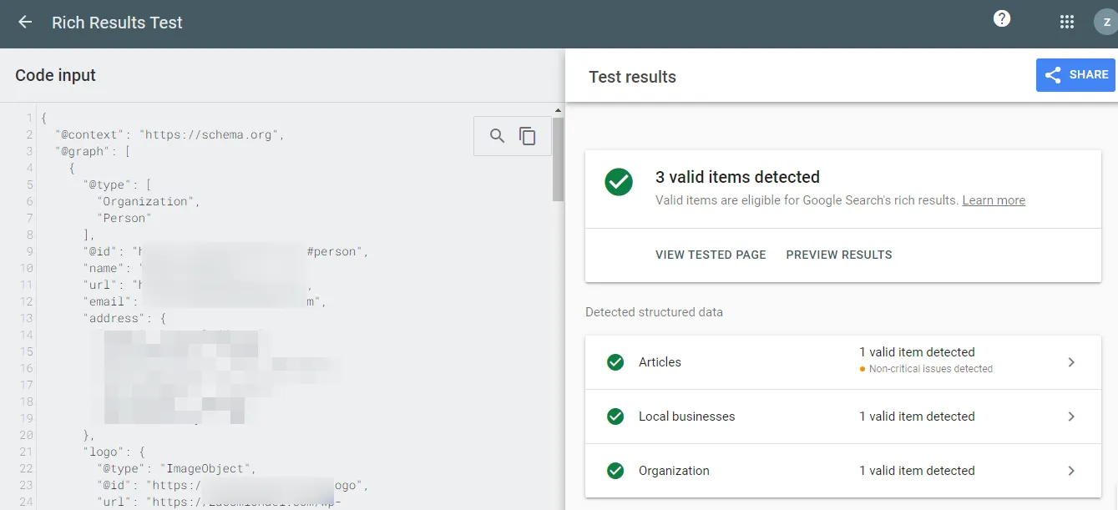Viewport: 1118px width, 510px height.
Task: Click the "@graph": [ code line
Action: click(x=92, y=151)
